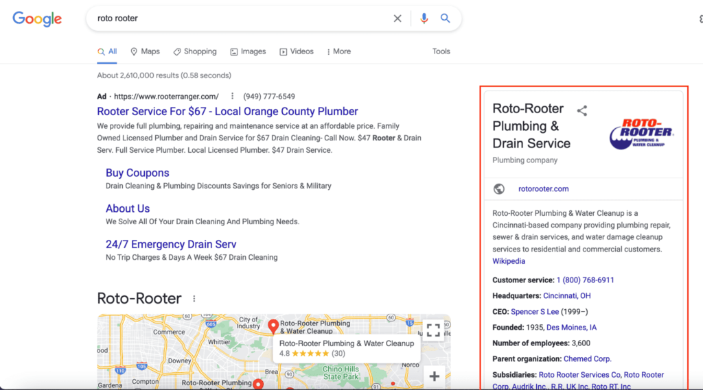Switch to the Videos tab

pyautogui.click(x=297, y=51)
